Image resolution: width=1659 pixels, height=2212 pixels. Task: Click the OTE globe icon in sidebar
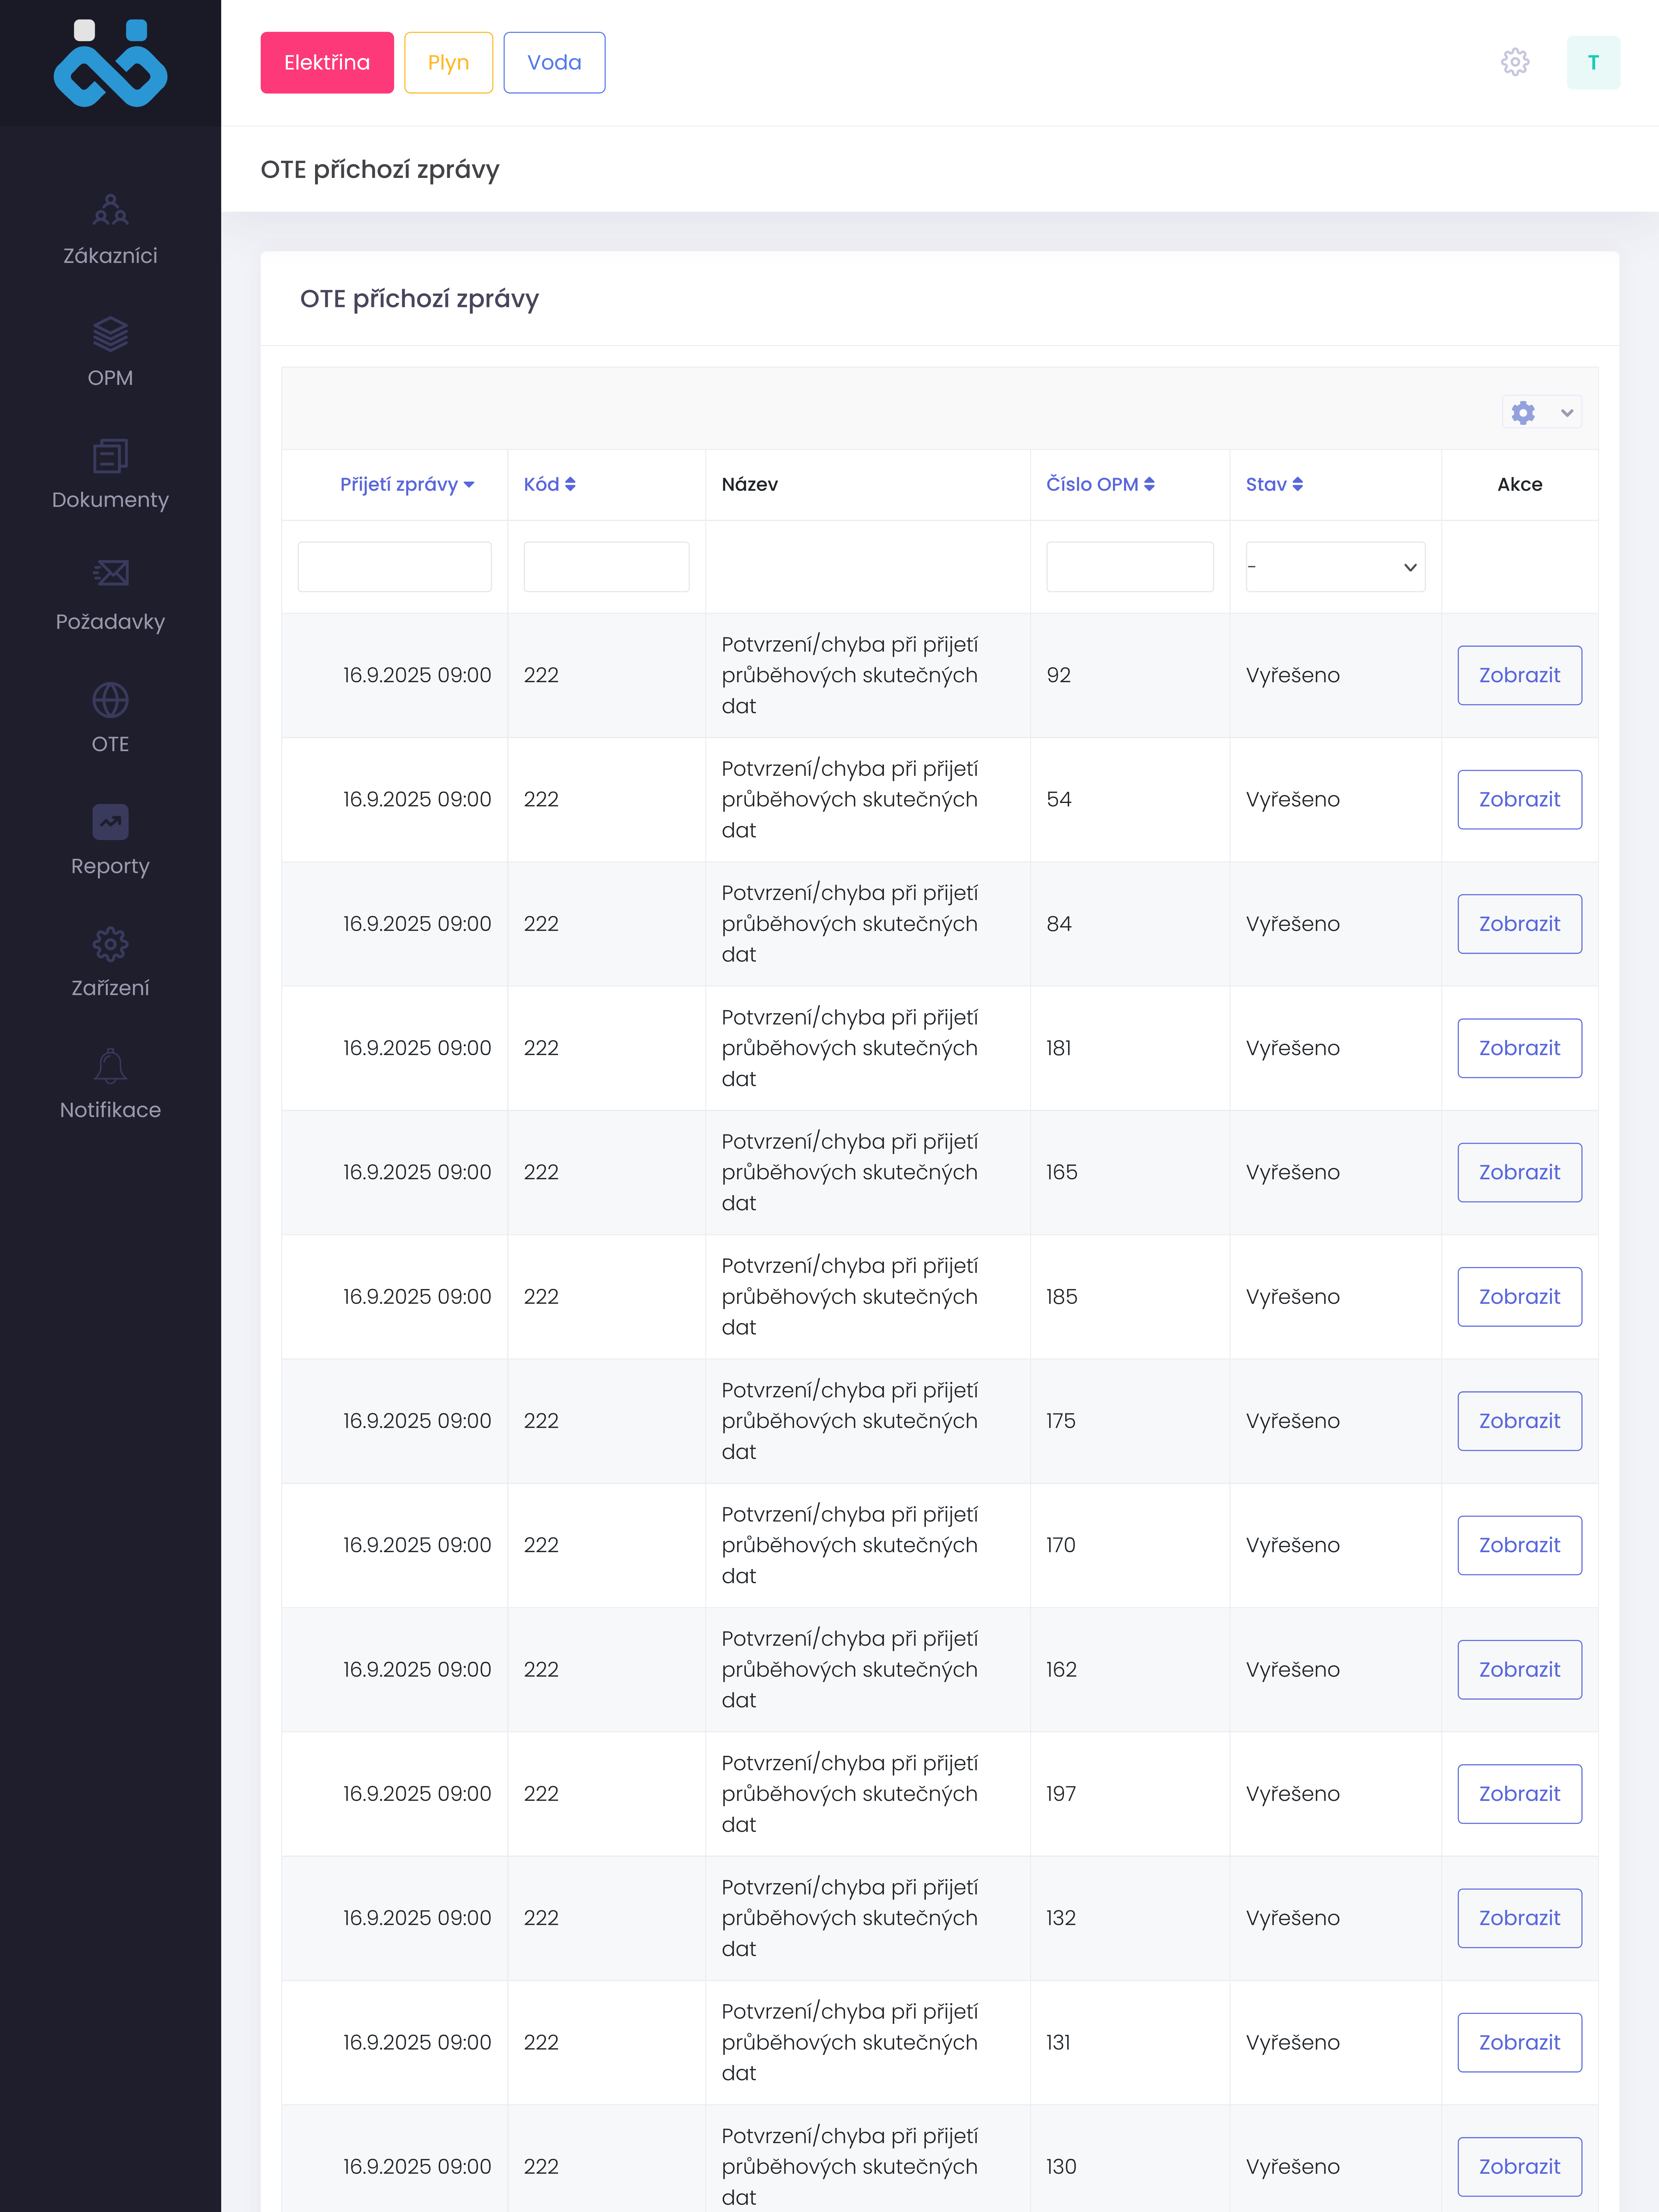tap(110, 700)
